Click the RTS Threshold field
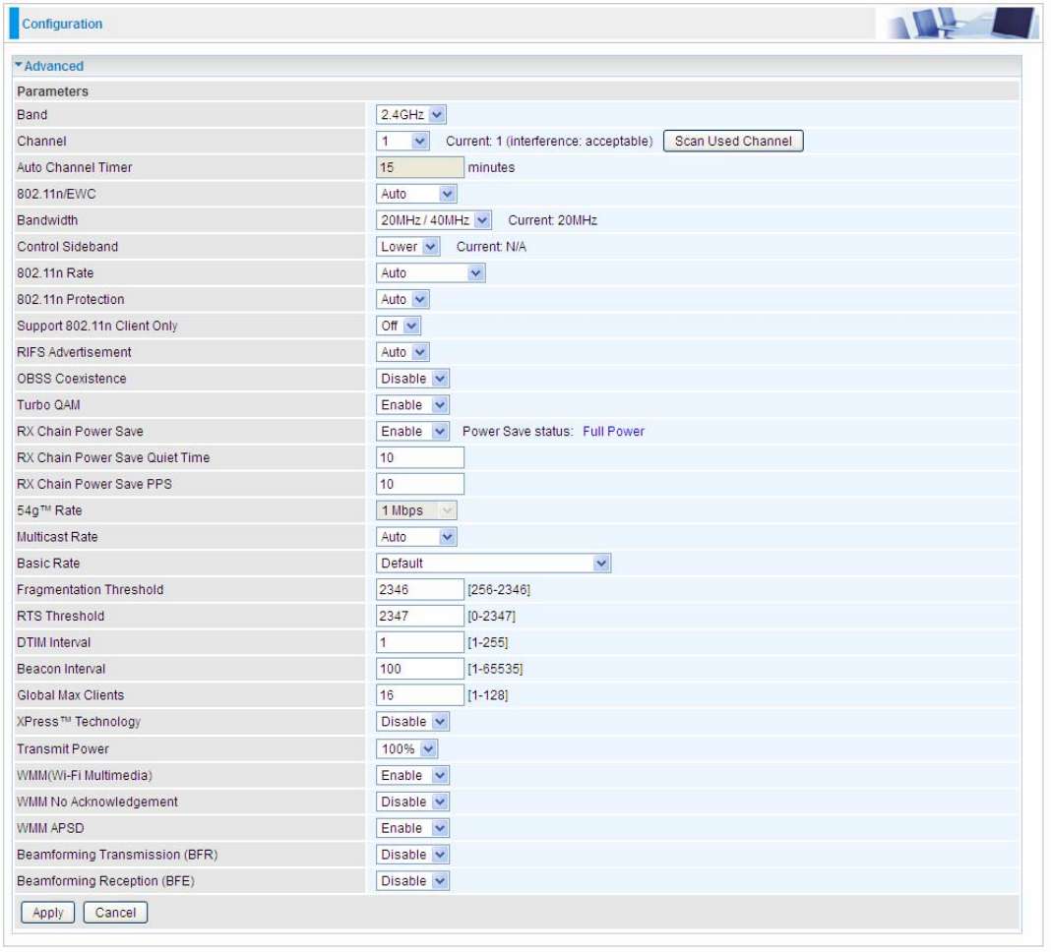The height and width of the screenshot is (952, 1051). pos(421,617)
